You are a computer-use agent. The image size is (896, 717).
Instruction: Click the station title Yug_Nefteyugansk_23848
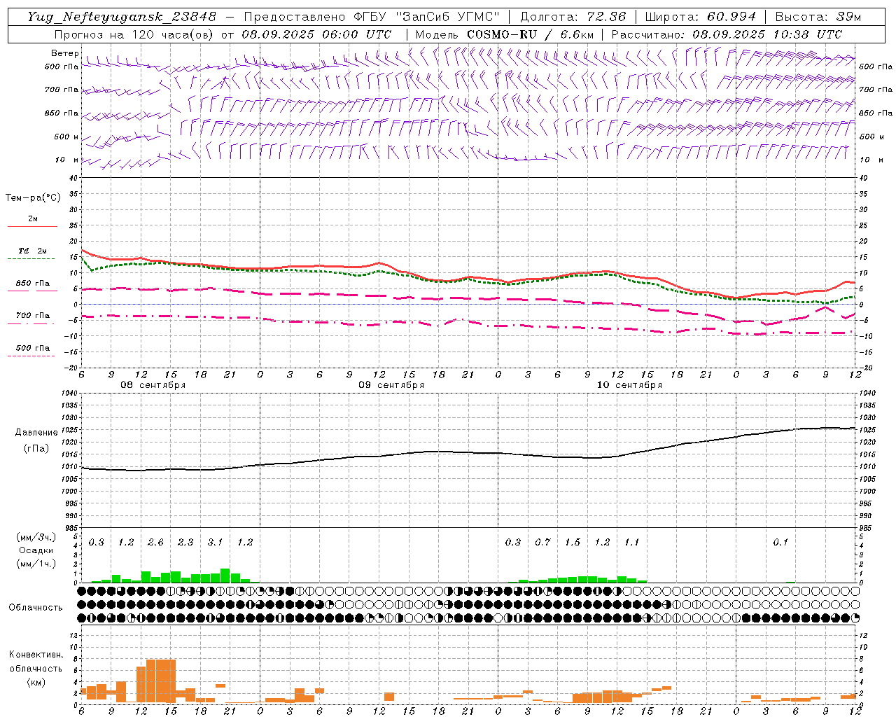pyautogui.click(x=122, y=16)
